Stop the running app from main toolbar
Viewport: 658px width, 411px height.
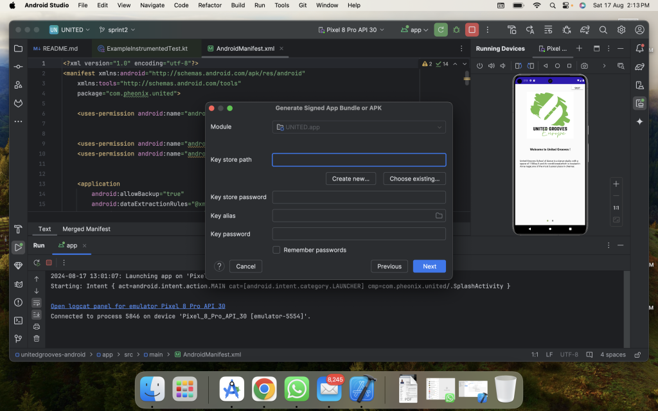[472, 30]
